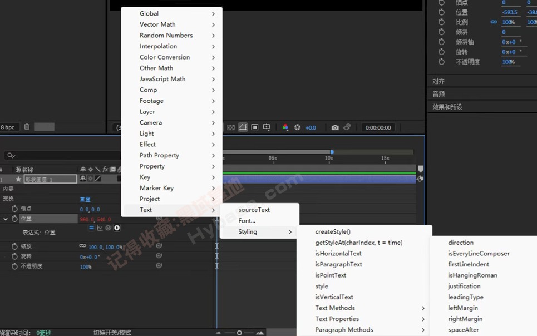The height and width of the screenshot is (336, 537).
Task: Click the +0.0 exposure value
Action: pos(311,128)
